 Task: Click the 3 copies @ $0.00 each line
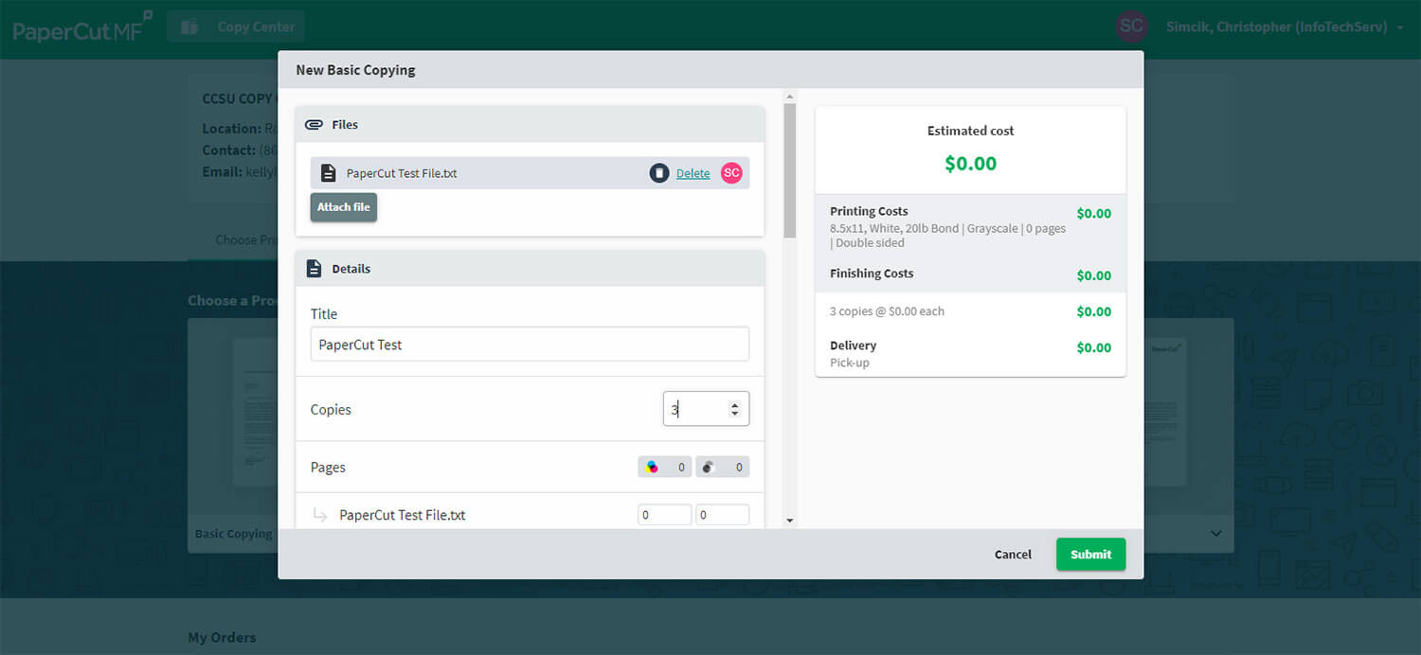pos(887,311)
